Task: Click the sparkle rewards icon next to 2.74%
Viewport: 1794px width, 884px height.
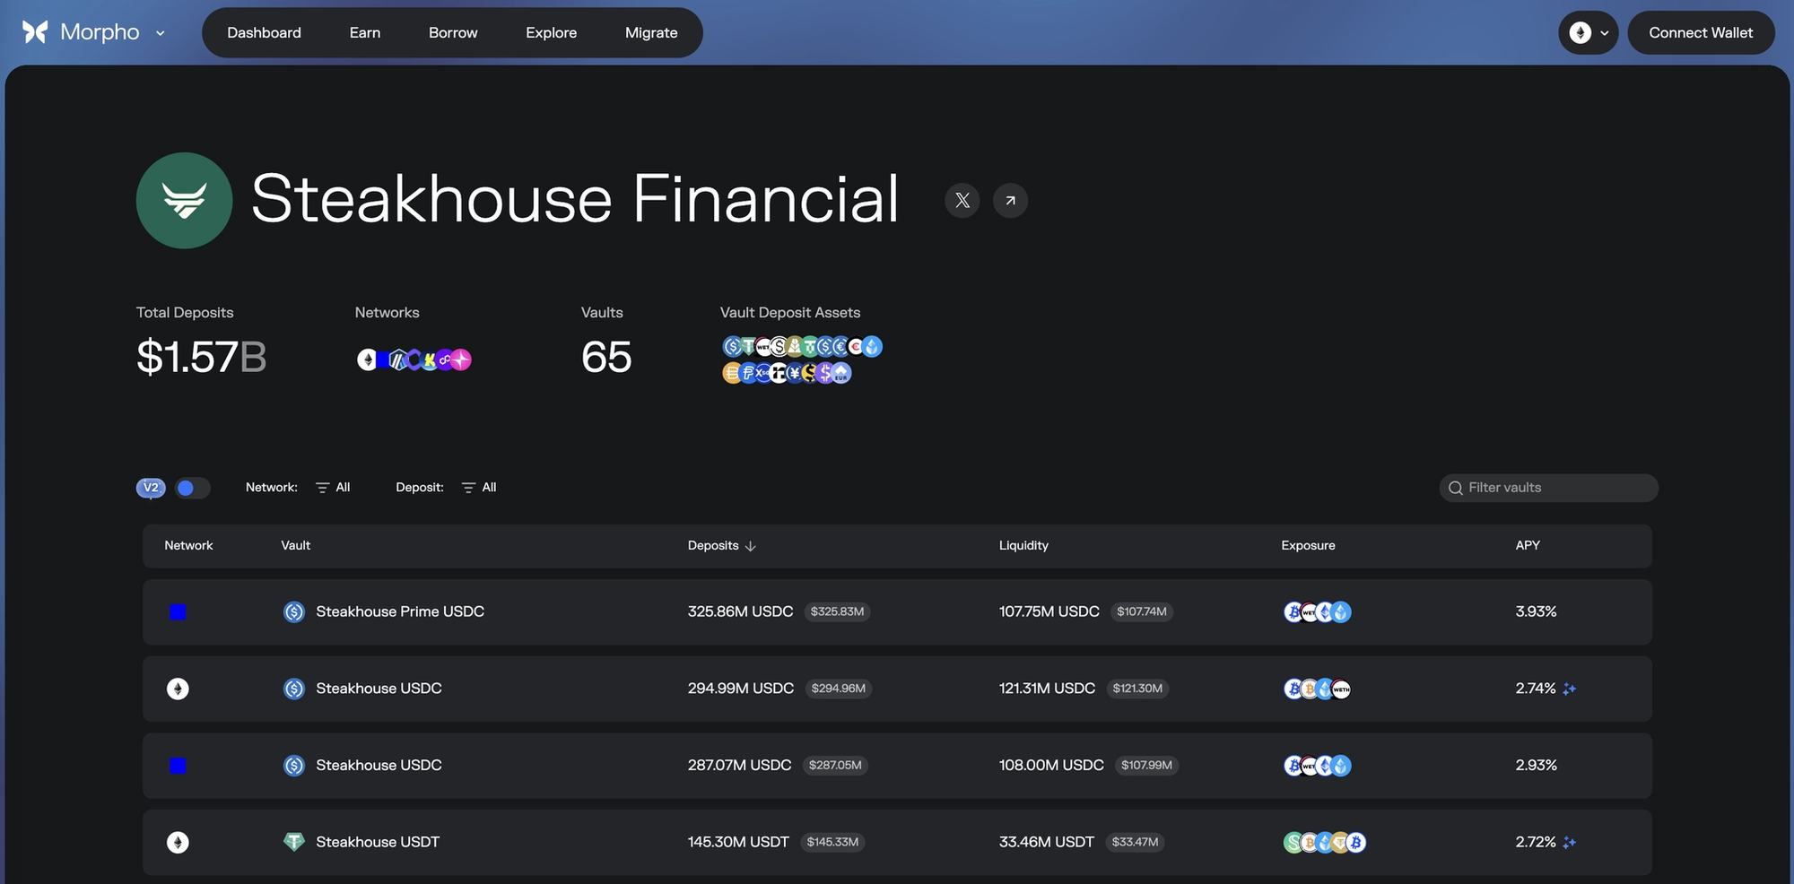Action: point(1570,689)
